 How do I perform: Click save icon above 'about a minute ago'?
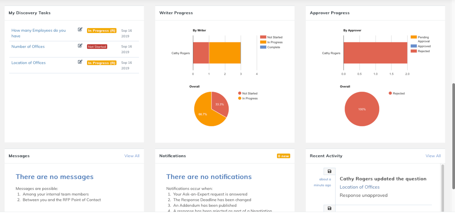point(329,171)
